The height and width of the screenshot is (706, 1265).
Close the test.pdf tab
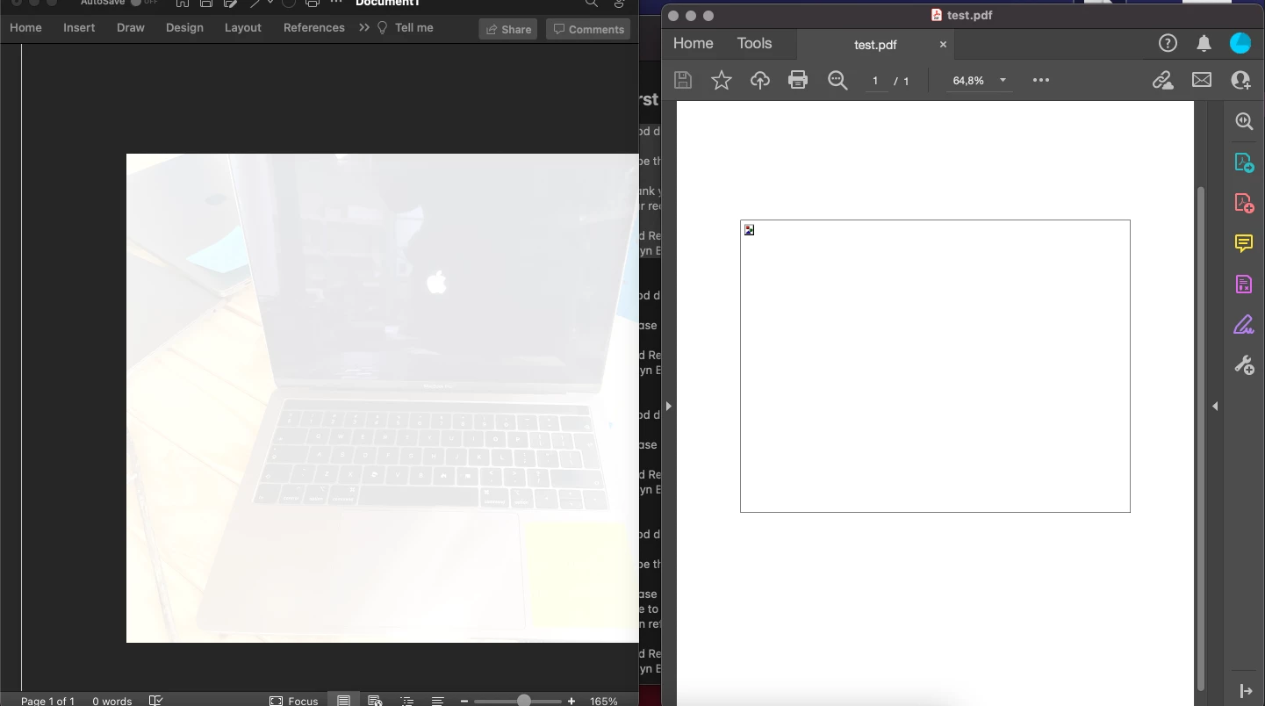pos(943,44)
